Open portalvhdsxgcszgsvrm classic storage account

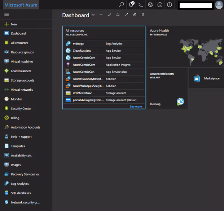104,100
